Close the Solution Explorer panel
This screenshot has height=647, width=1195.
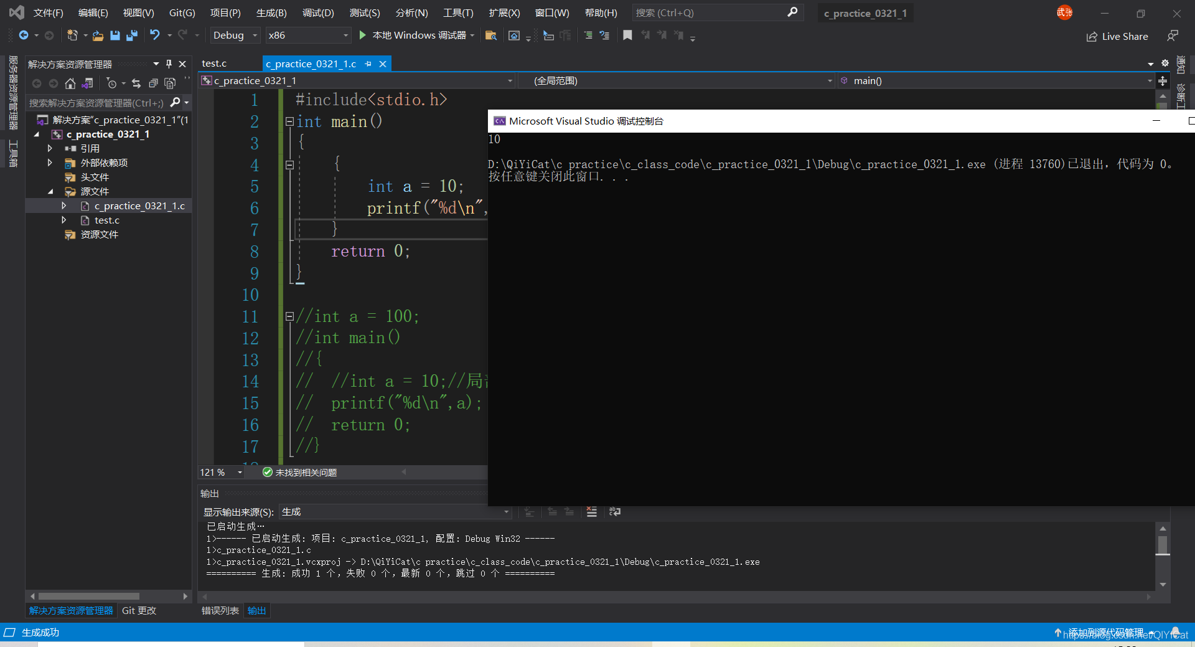[x=182, y=64]
